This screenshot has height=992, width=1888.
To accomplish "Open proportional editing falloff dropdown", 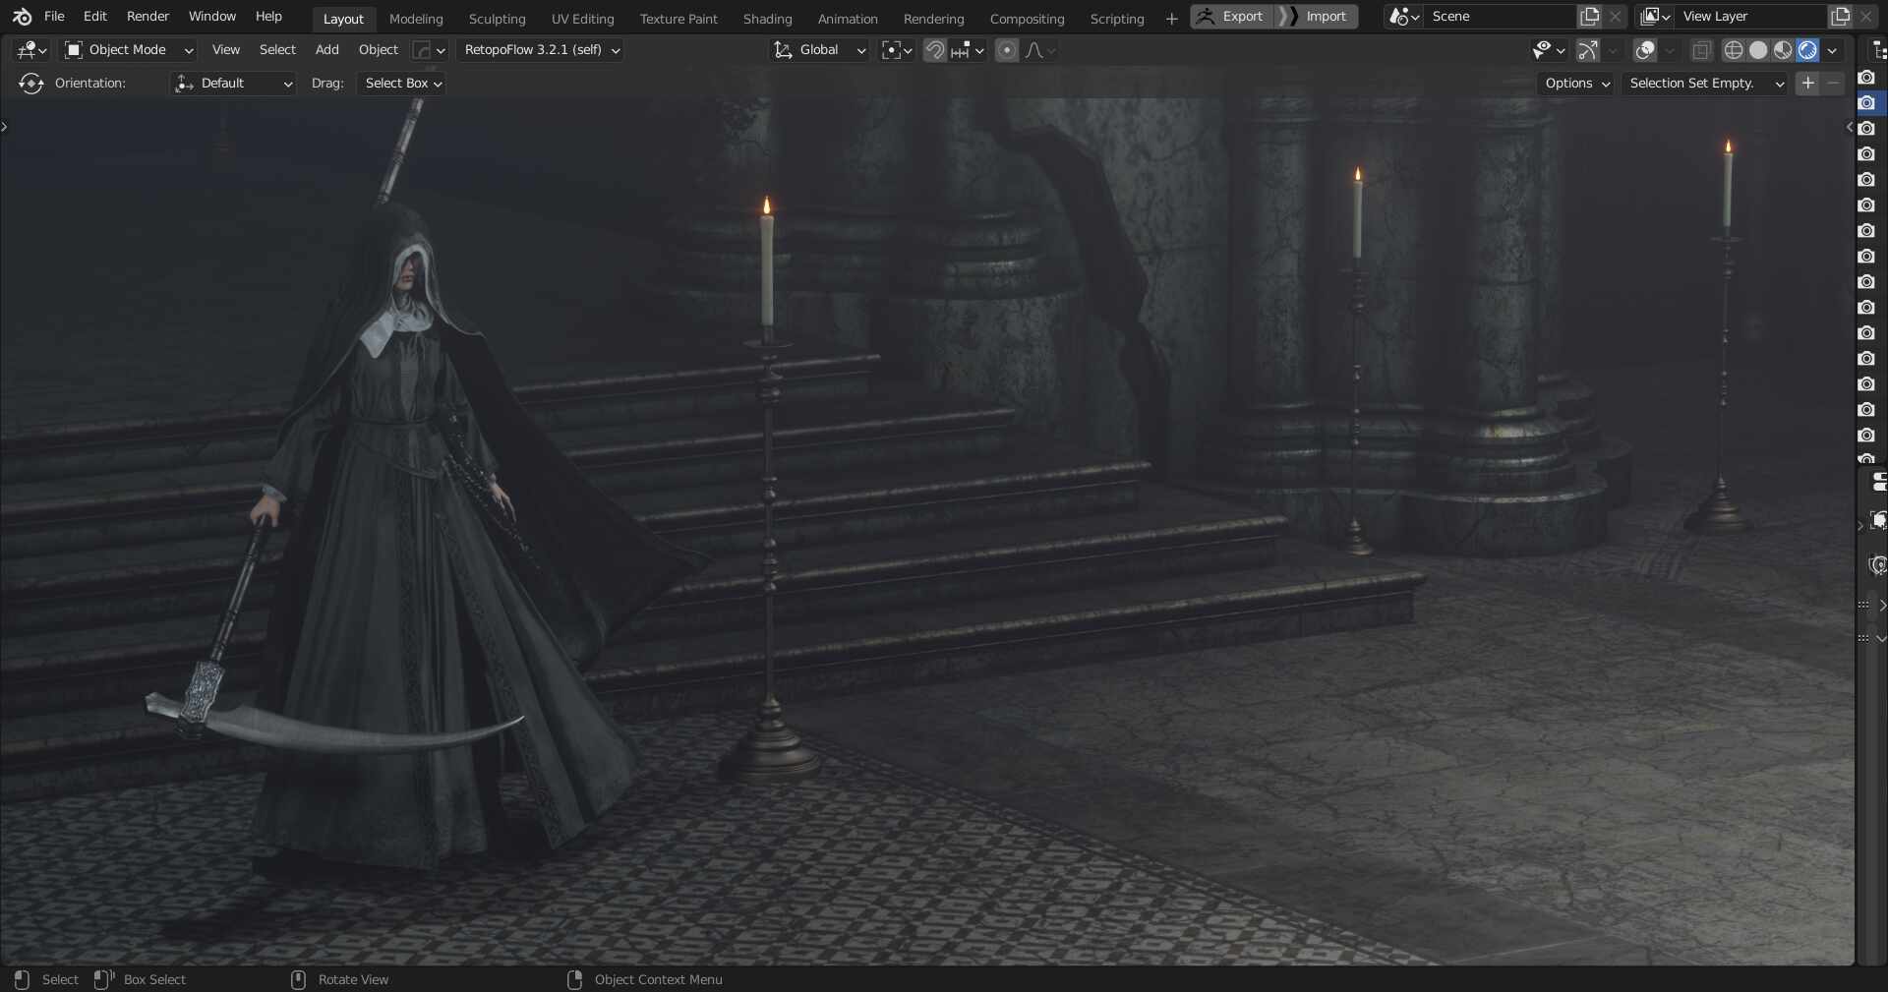I will point(1040,50).
